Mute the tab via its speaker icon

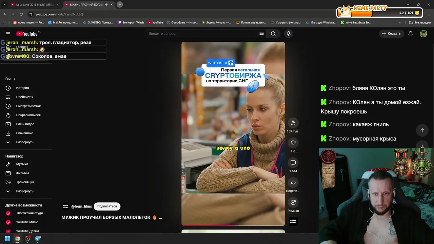pos(106,4)
